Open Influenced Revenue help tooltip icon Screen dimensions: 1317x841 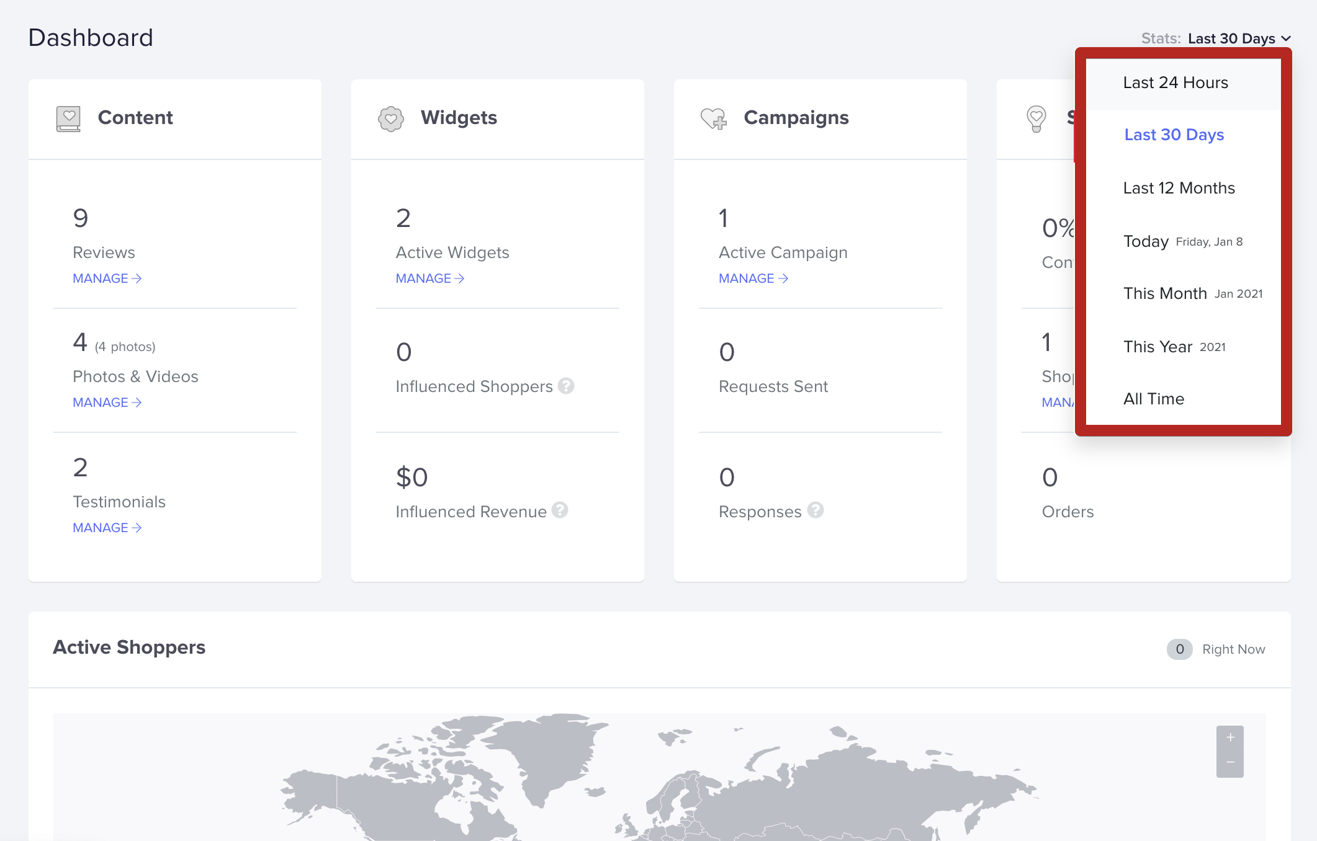pos(560,510)
